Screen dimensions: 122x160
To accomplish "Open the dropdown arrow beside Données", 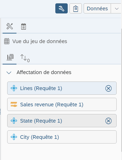I will point(117,9).
